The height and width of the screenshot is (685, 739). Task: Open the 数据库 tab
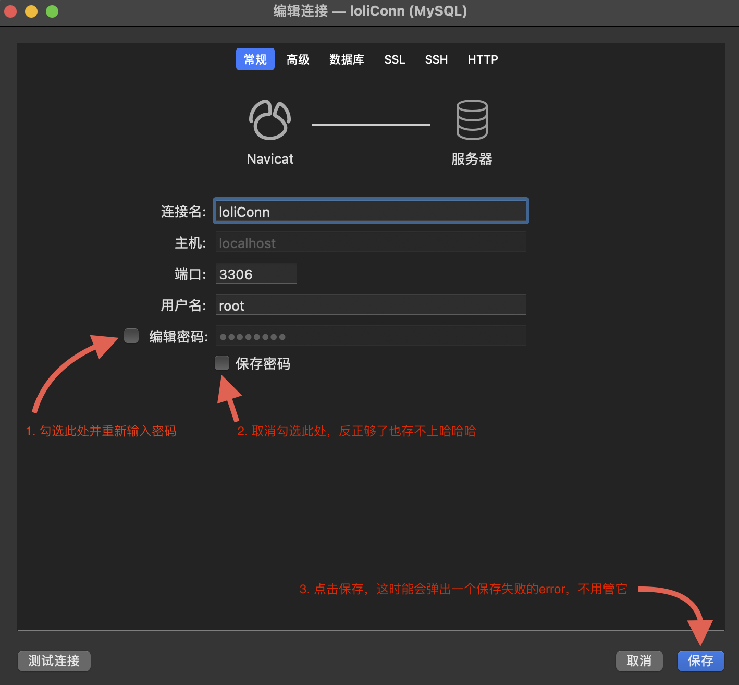coord(347,59)
